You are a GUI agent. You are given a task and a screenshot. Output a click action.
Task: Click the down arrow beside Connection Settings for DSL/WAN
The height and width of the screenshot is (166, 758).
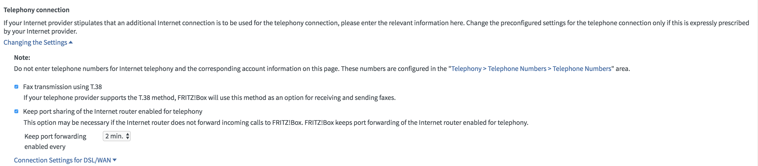(x=115, y=160)
